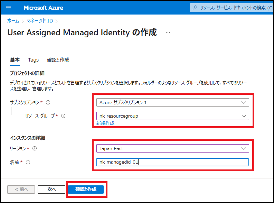
Task: Click the 新規作成 link
Action: click(x=105, y=123)
